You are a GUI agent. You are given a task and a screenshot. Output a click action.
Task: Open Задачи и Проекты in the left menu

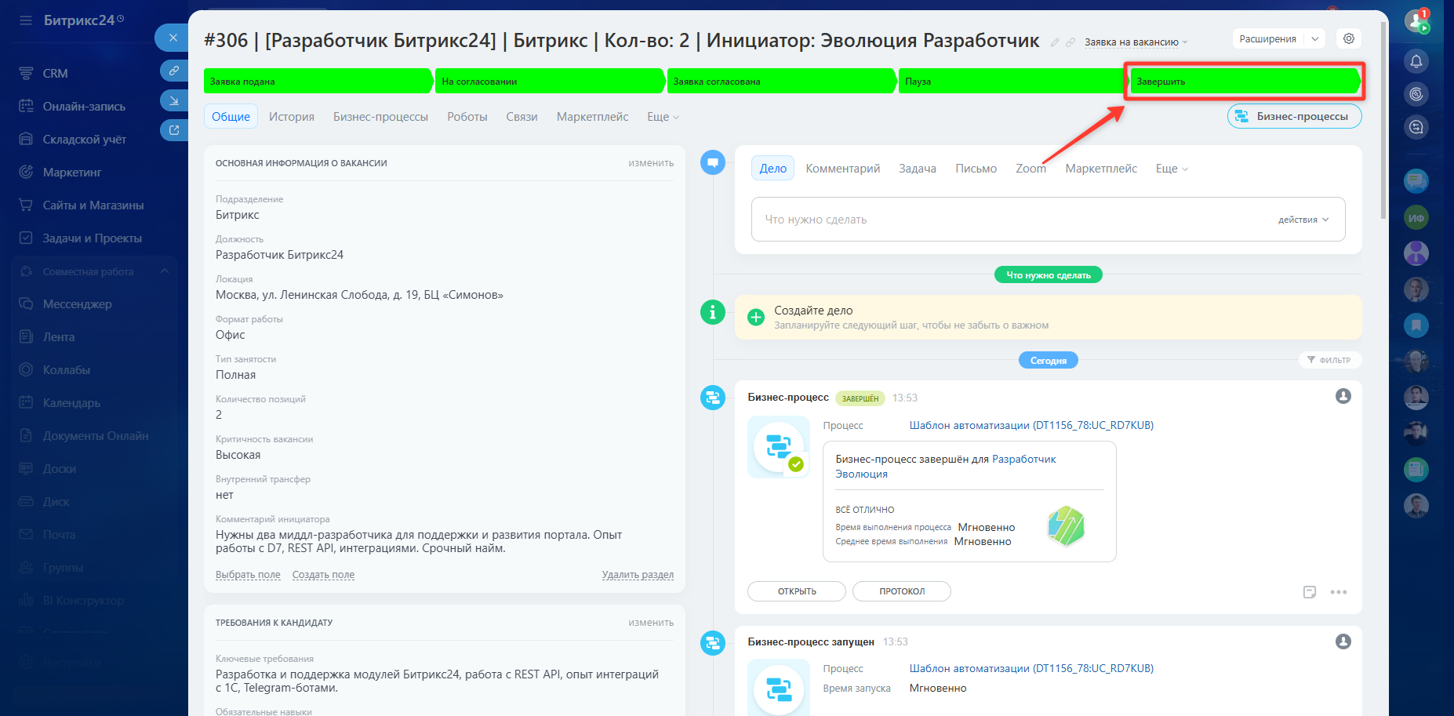[94, 238]
